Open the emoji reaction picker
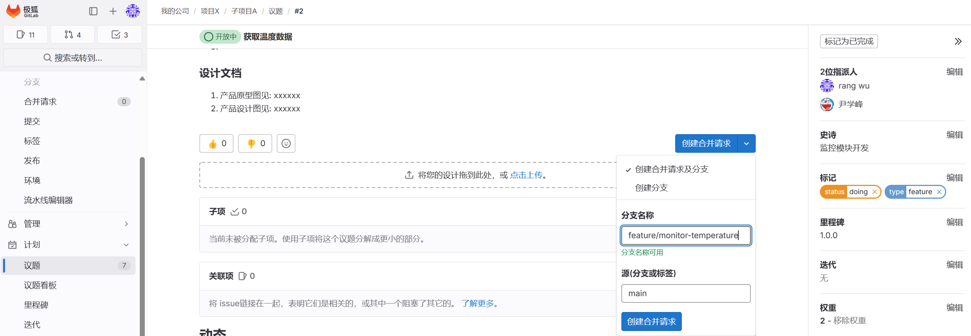971x336 pixels. pyautogui.click(x=286, y=143)
